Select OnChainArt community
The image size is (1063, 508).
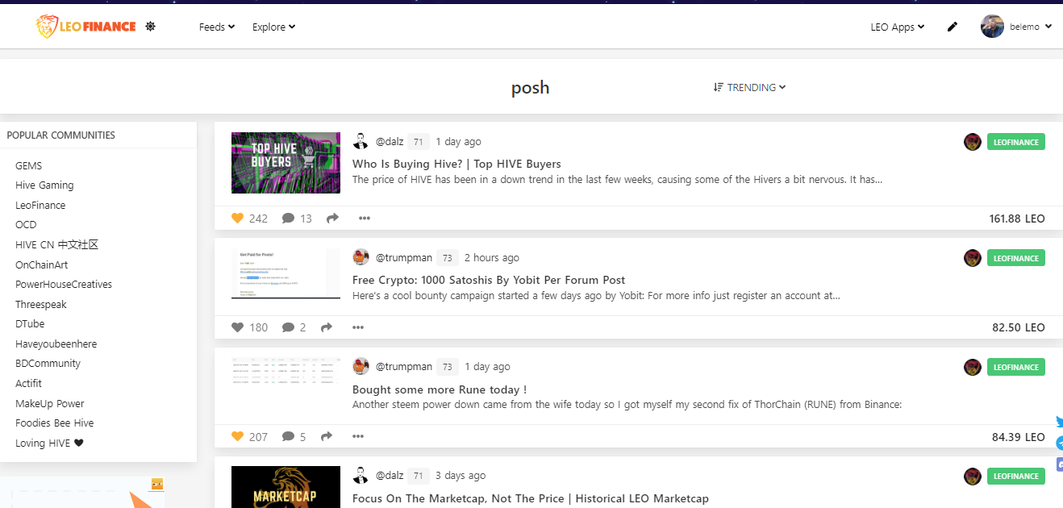[42, 264]
